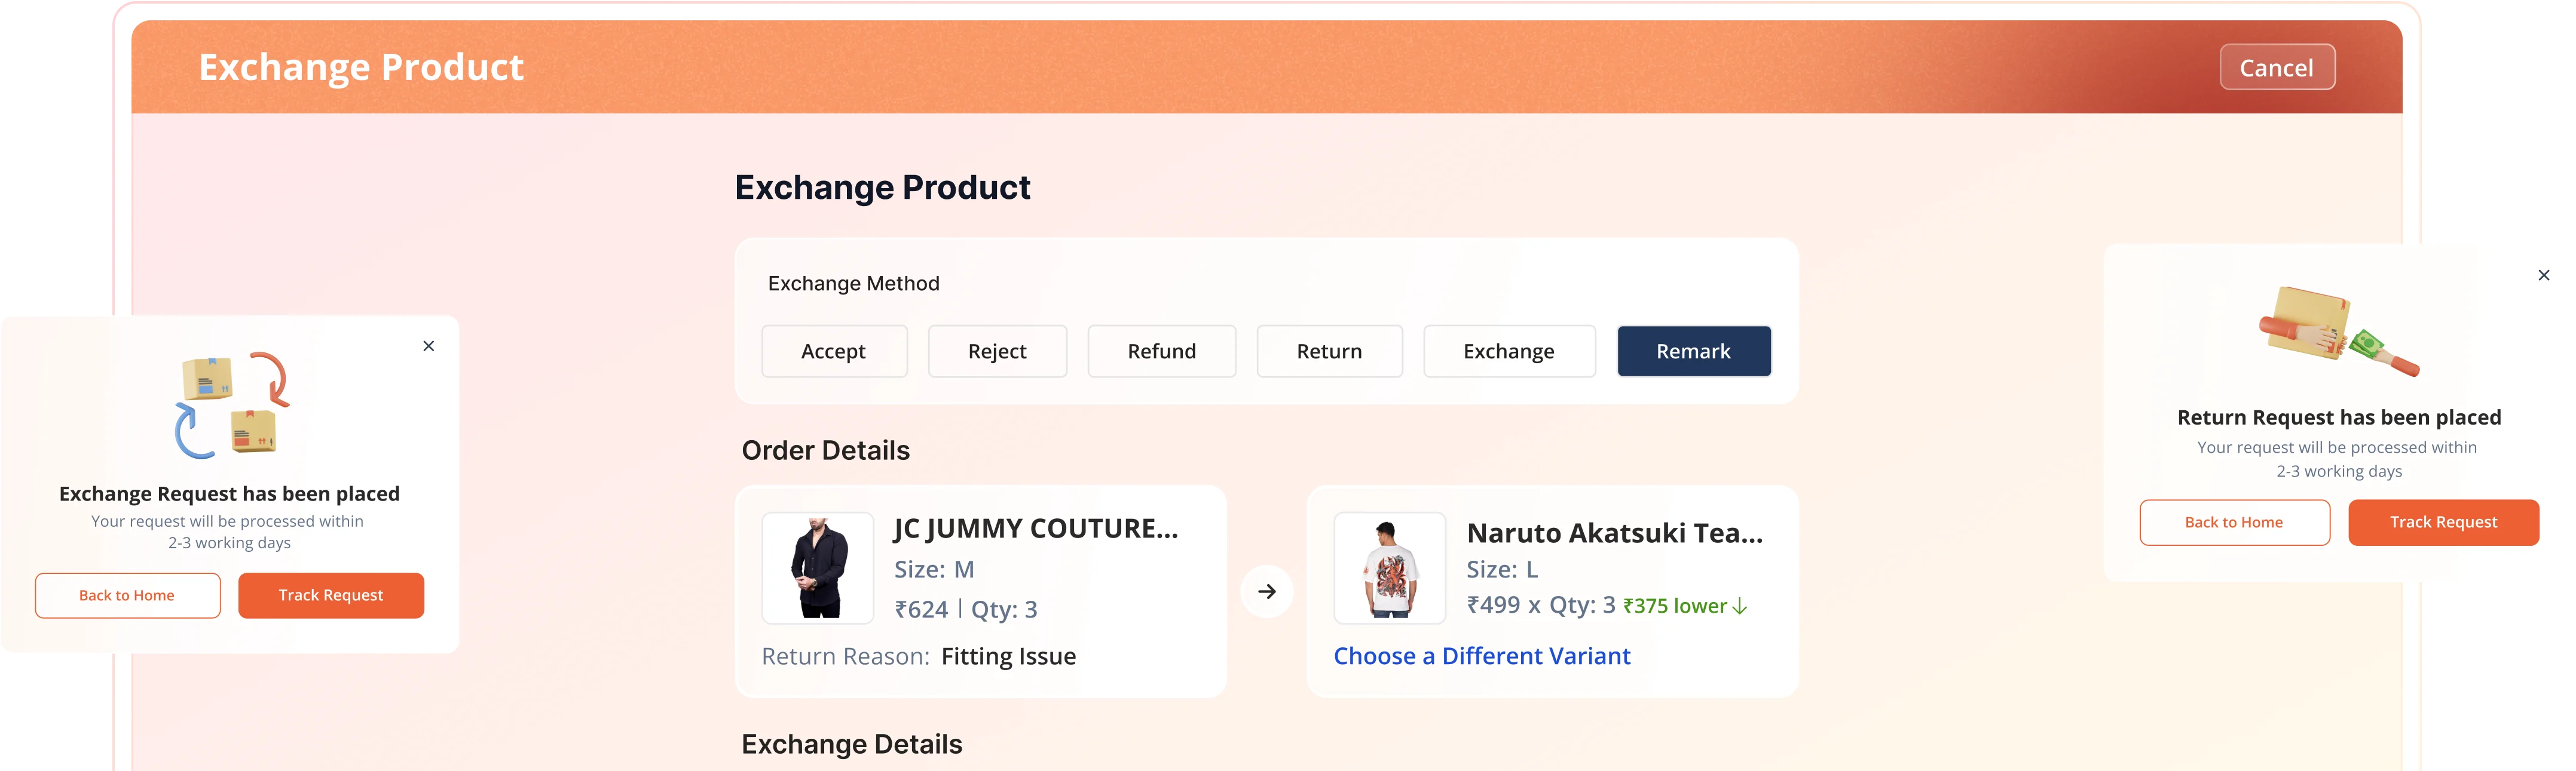Open the Naruto Akatsuki tee thumbnail
Viewport: 2576px width, 771px height.
[x=1389, y=569]
